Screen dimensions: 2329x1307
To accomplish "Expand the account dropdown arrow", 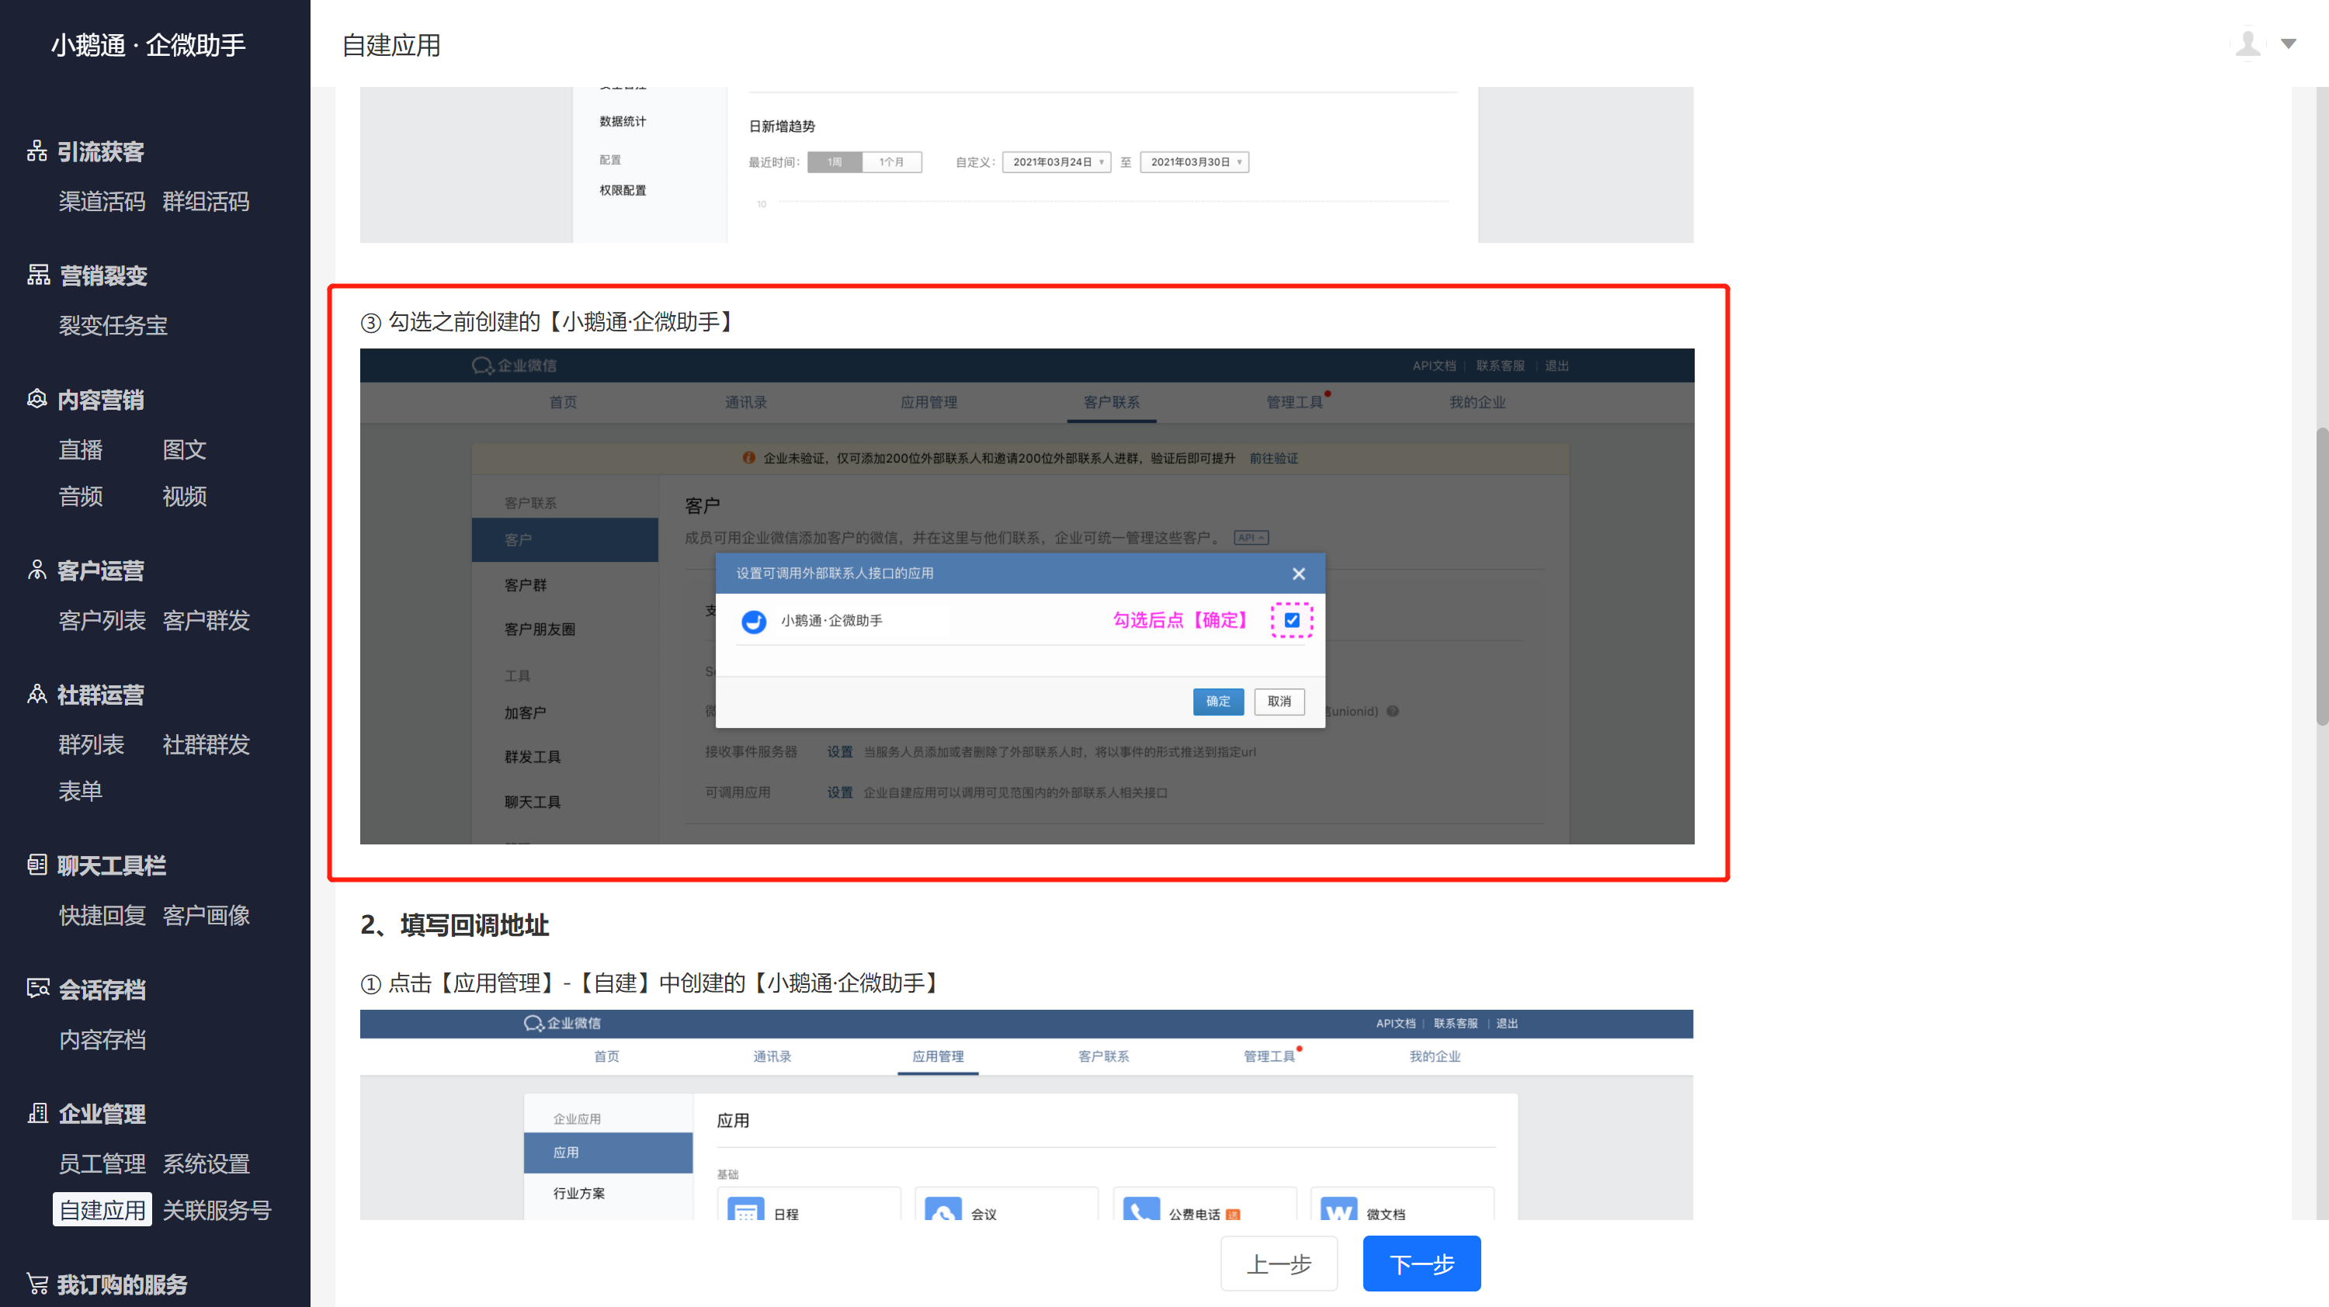I will click(x=2289, y=43).
